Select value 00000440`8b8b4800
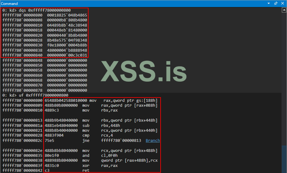287x173 pixels. click(x=67, y=35)
